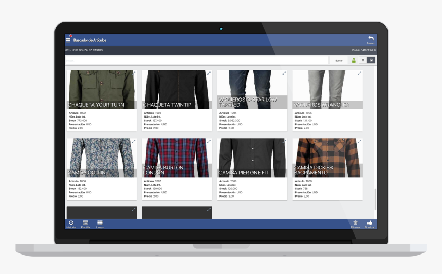Expand the Vaqueros Wrangler image

click(359, 73)
